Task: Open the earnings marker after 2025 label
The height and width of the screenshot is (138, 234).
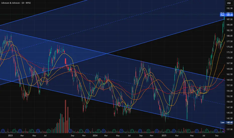Action: click(168, 131)
